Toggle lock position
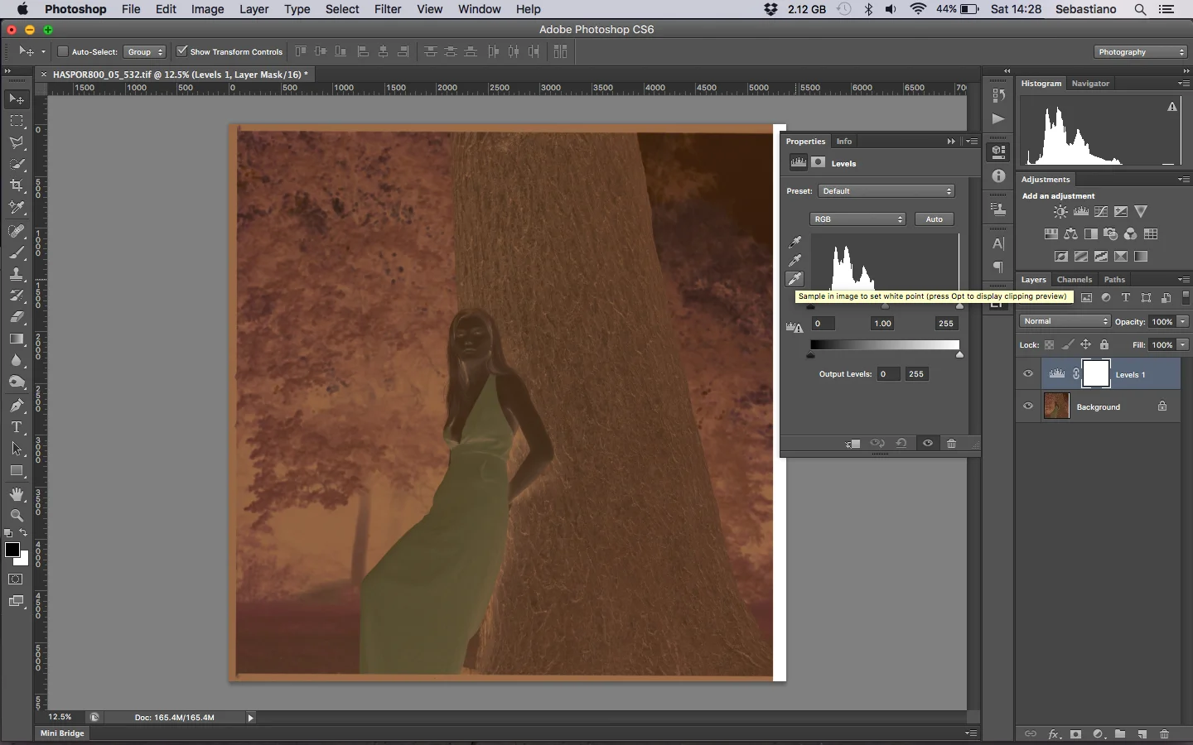This screenshot has height=745, width=1193. (1085, 344)
